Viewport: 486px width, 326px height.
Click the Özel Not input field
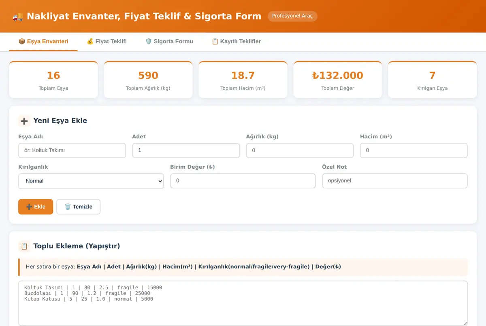click(x=394, y=181)
